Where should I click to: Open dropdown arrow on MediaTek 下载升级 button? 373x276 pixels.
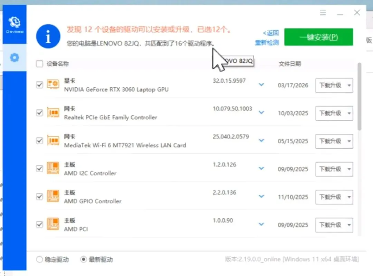click(349, 141)
